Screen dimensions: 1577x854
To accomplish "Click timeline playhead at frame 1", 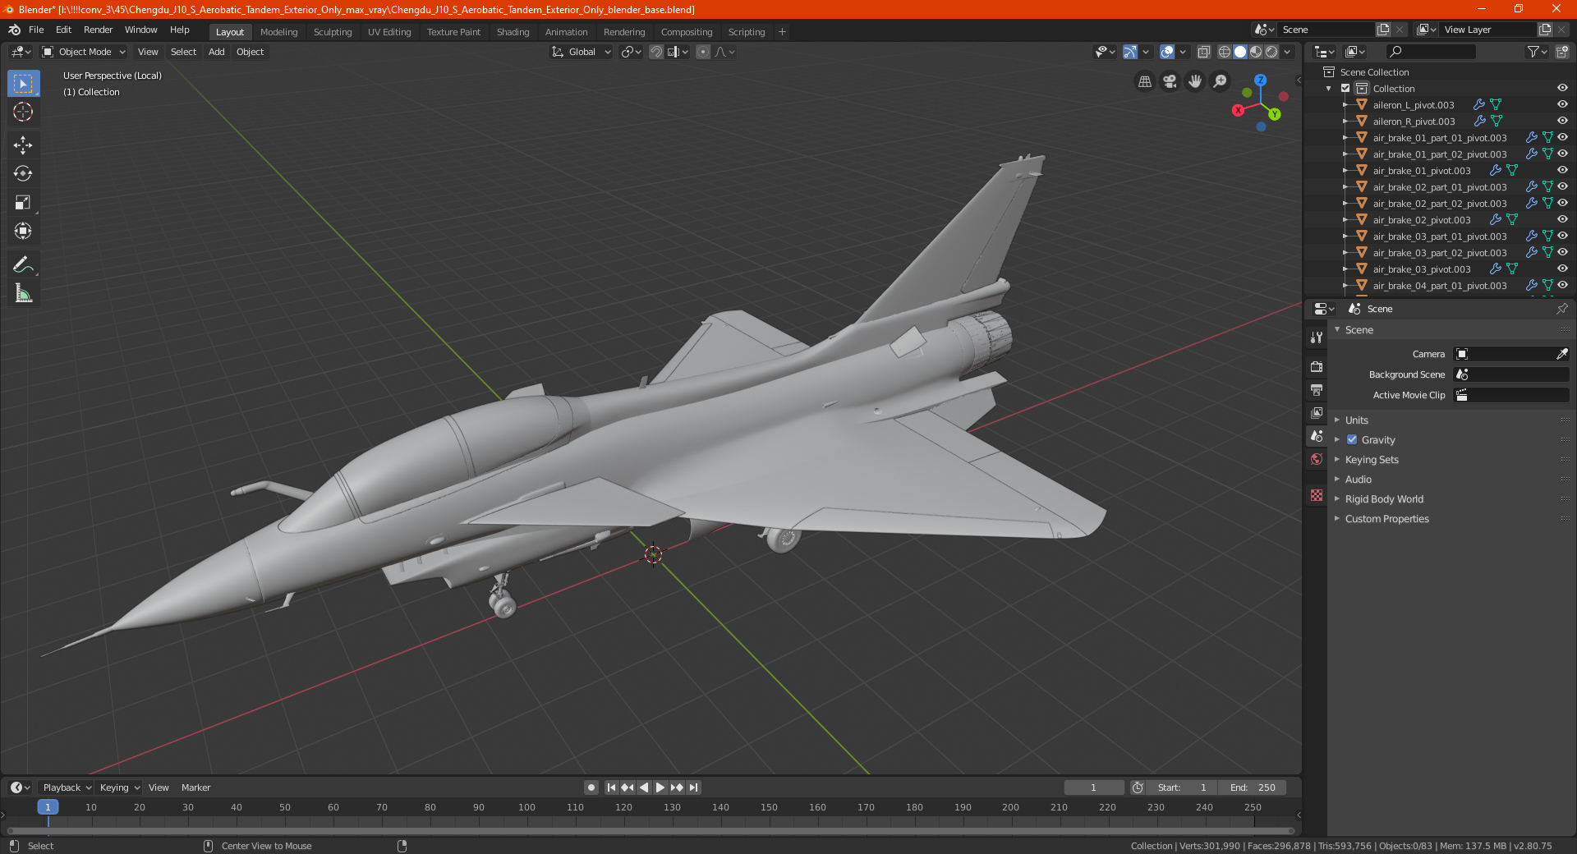I will coord(48,807).
